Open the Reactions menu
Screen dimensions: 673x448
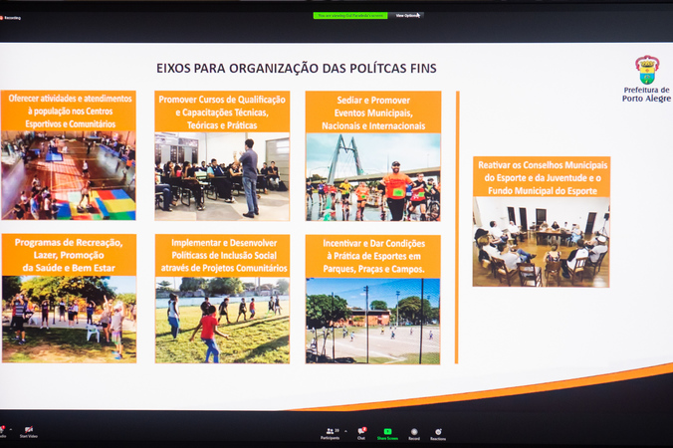pos(438,434)
